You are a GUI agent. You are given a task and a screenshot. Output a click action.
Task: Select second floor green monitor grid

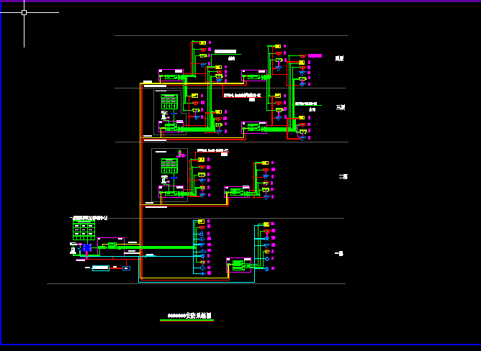tap(169, 165)
